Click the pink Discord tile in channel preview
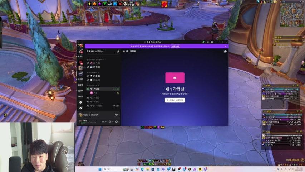Screen dimensions: 305x172 click(x=175, y=78)
